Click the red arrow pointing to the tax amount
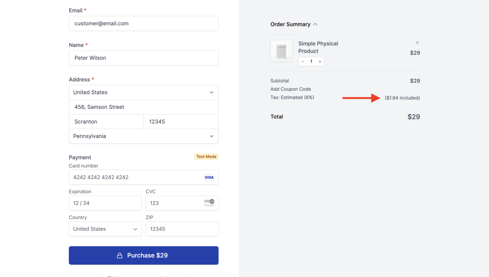 pyautogui.click(x=361, y=97)
